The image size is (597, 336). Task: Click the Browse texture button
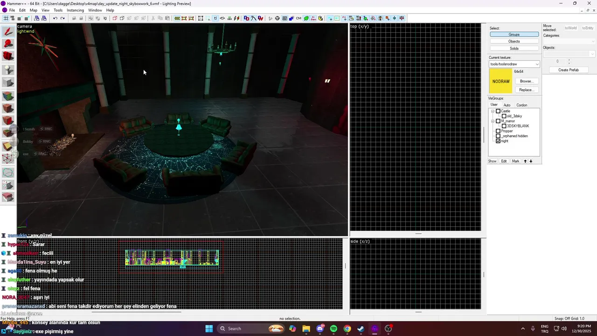tap(526, 81)
